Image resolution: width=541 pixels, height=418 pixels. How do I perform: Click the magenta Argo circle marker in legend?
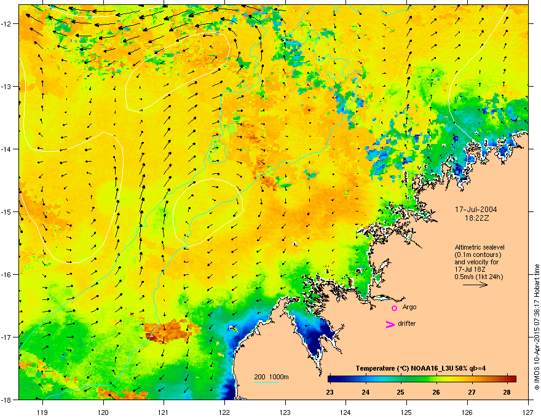(x=394, y=308)
